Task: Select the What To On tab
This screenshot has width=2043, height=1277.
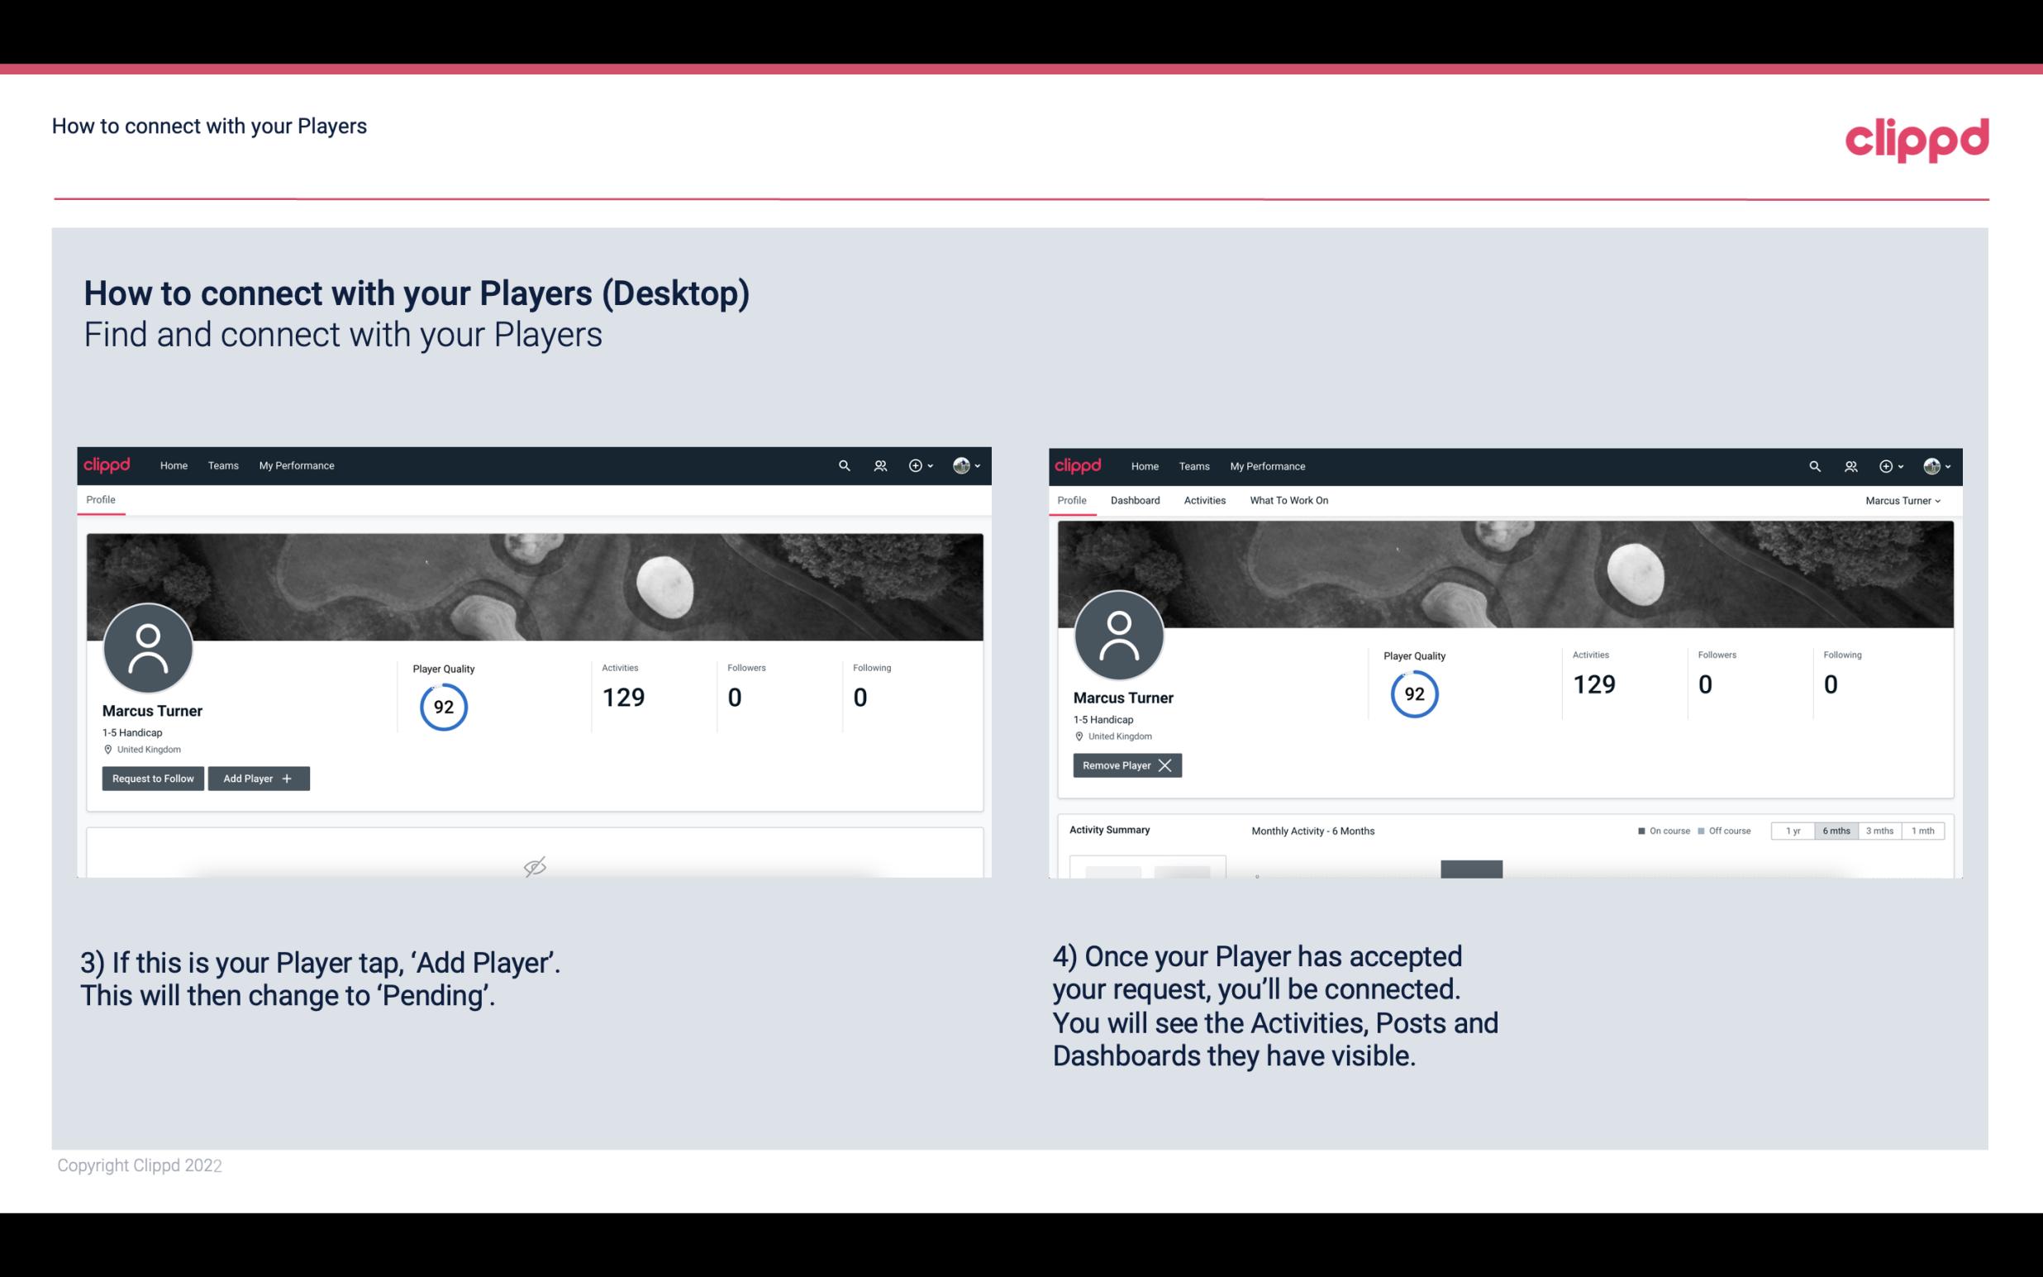Action: tap(1288, 500)
